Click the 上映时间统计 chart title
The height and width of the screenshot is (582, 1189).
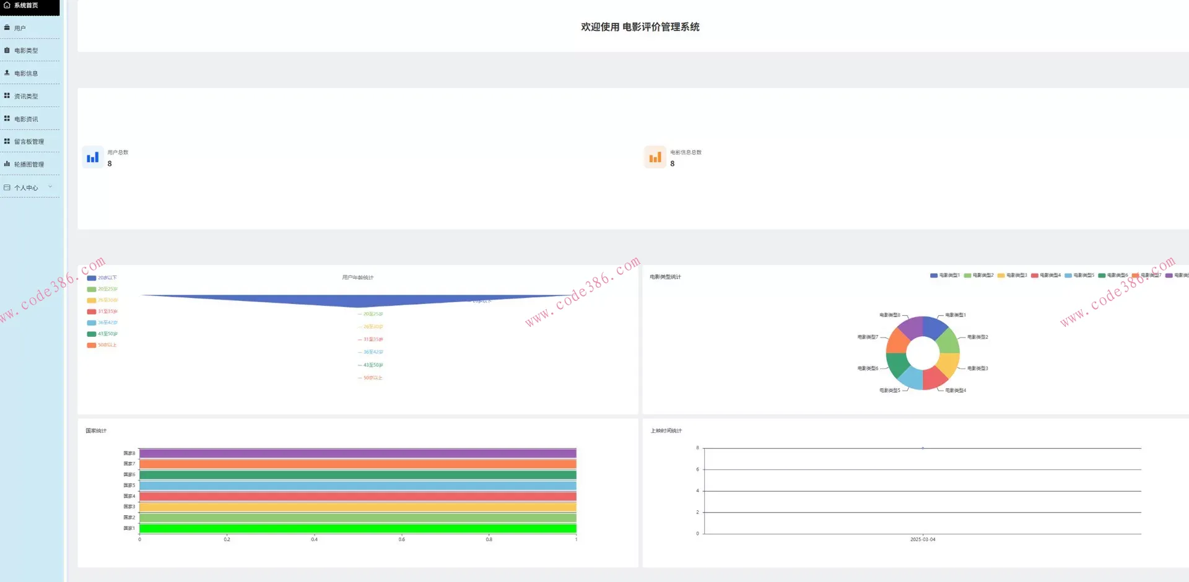click(666, 431)
